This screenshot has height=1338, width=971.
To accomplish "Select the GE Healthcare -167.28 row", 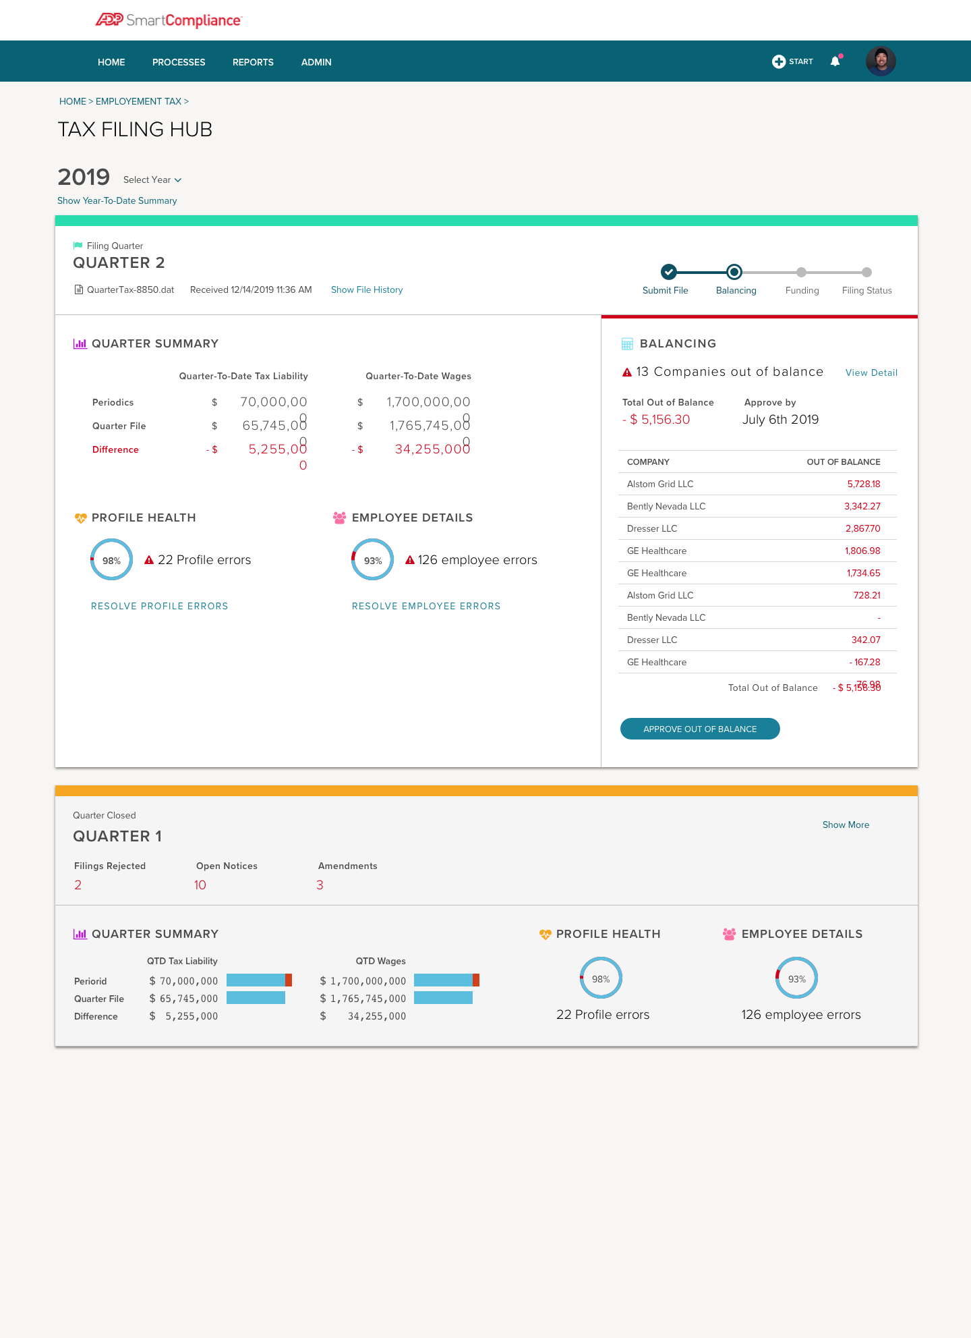I will click(757, 662).
